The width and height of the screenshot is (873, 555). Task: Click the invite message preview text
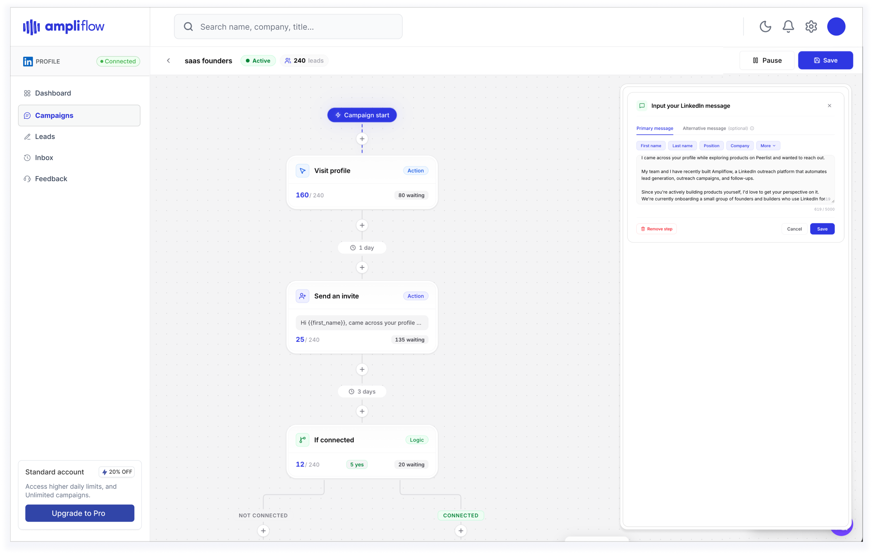click(362, 323)
